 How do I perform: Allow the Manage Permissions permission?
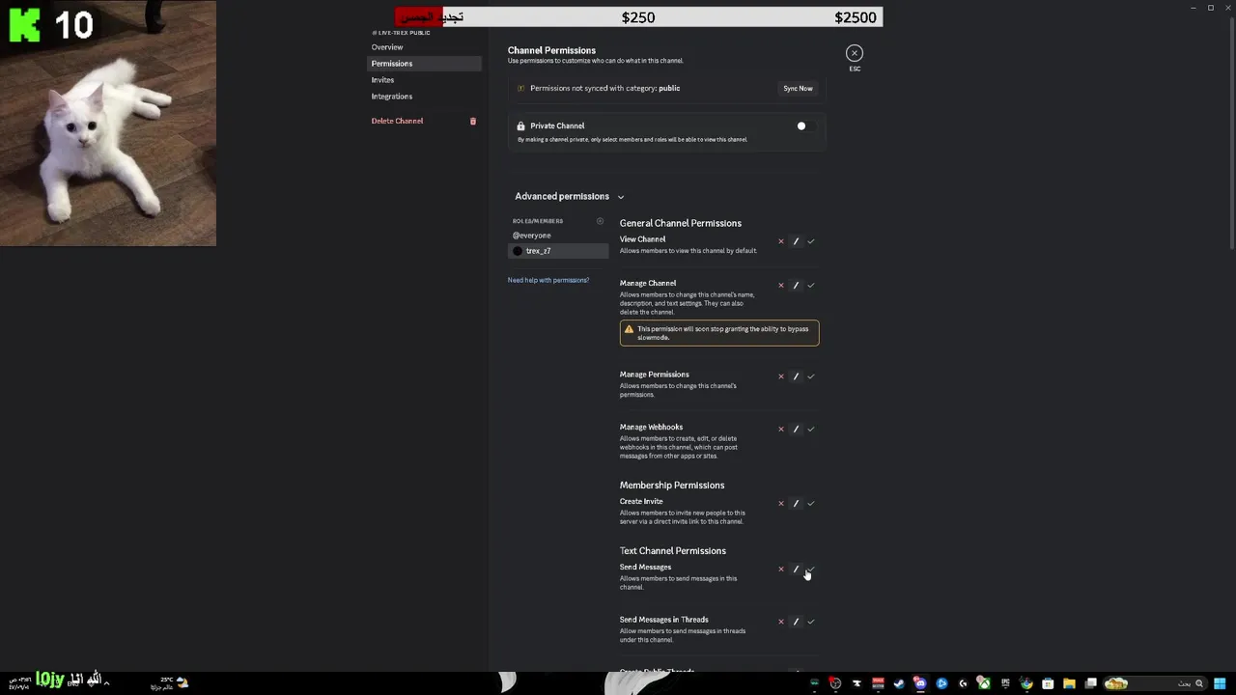pos(811,376)
